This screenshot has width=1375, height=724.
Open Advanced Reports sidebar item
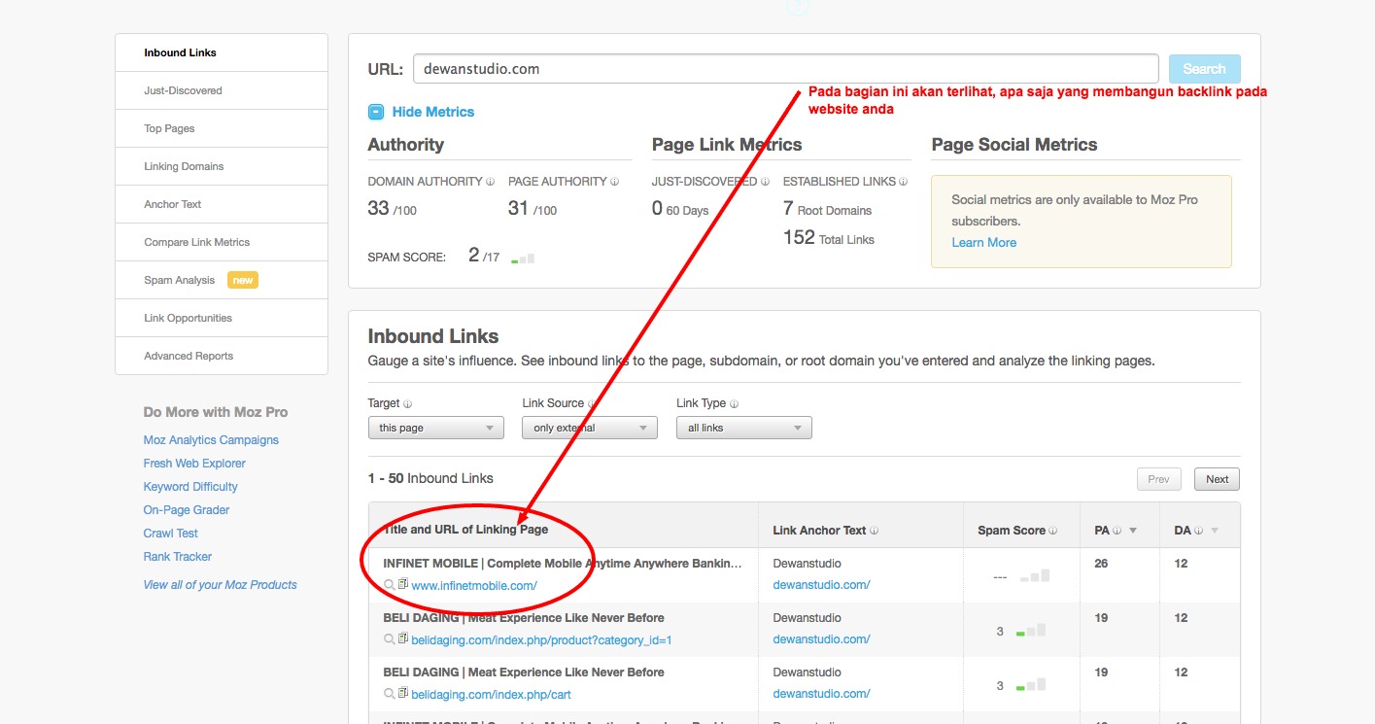pyautogui.click(x=222, y=356)
